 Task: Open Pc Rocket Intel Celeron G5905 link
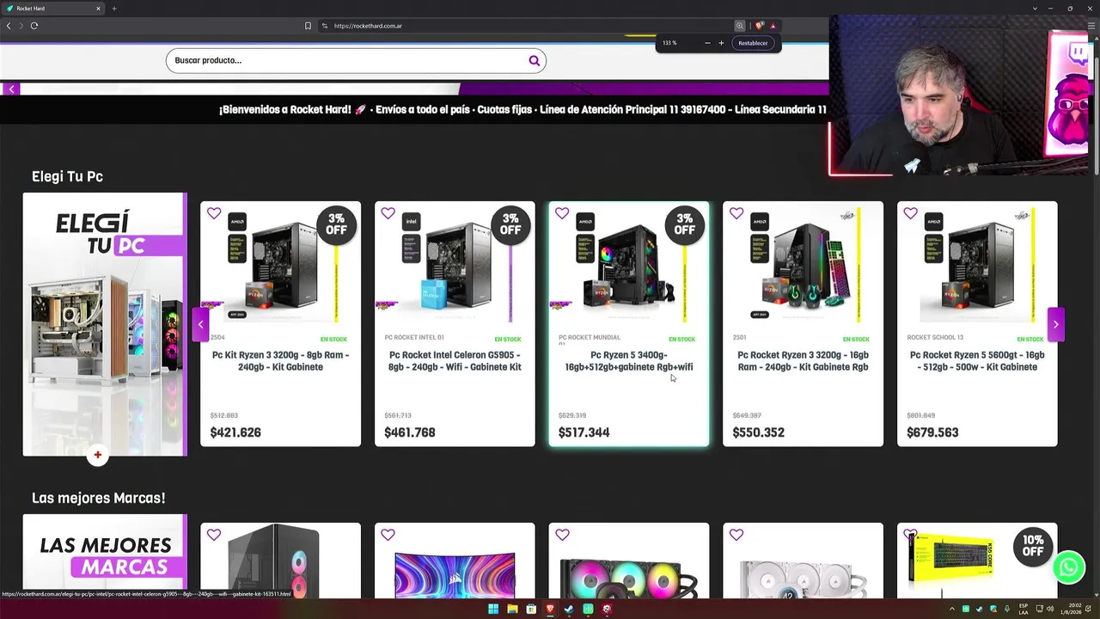[x=455, y=361]
